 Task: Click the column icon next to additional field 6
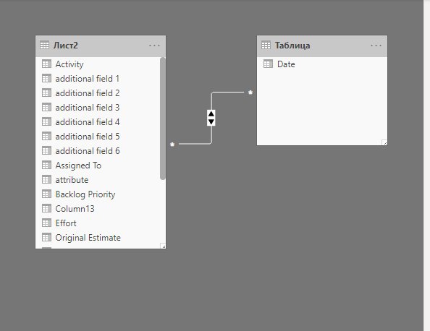(x=46, y=151)
